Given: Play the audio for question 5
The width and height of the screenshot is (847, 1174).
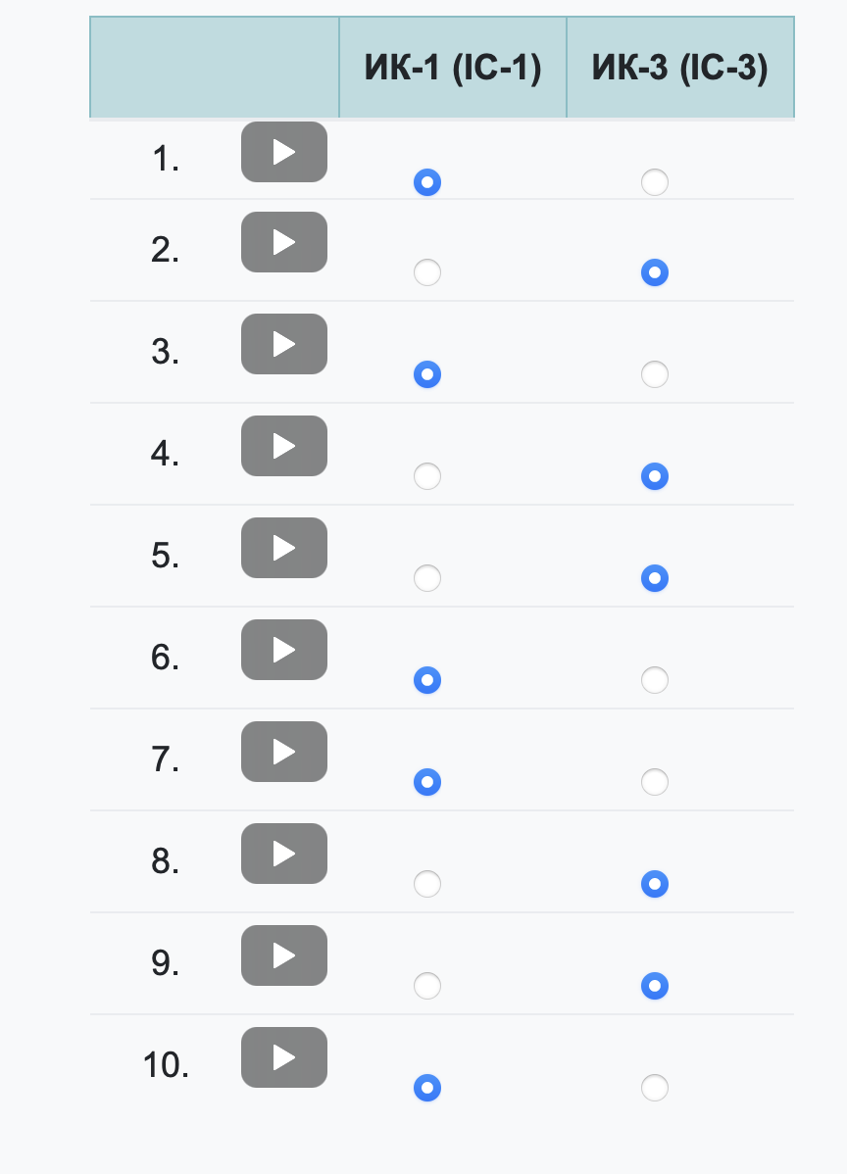Looking at the screenshot, I should 283,548.
